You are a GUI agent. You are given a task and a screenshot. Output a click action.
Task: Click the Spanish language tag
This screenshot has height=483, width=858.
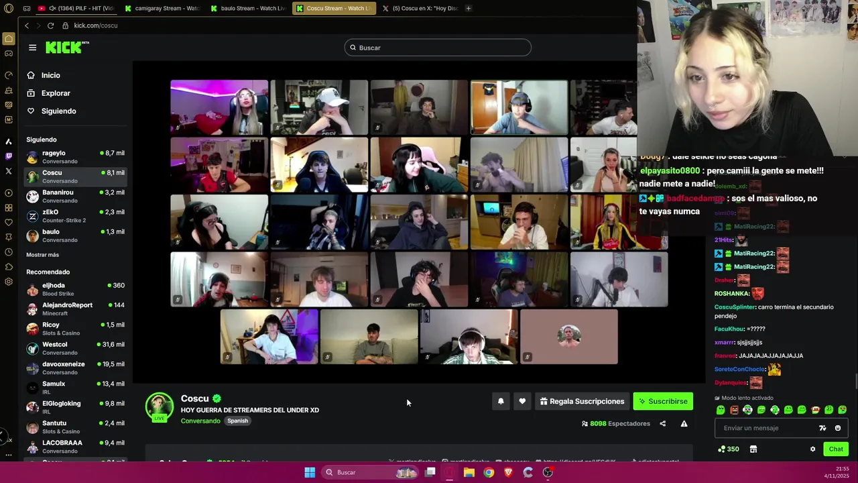pyautogui.click(x=237, y=421)
